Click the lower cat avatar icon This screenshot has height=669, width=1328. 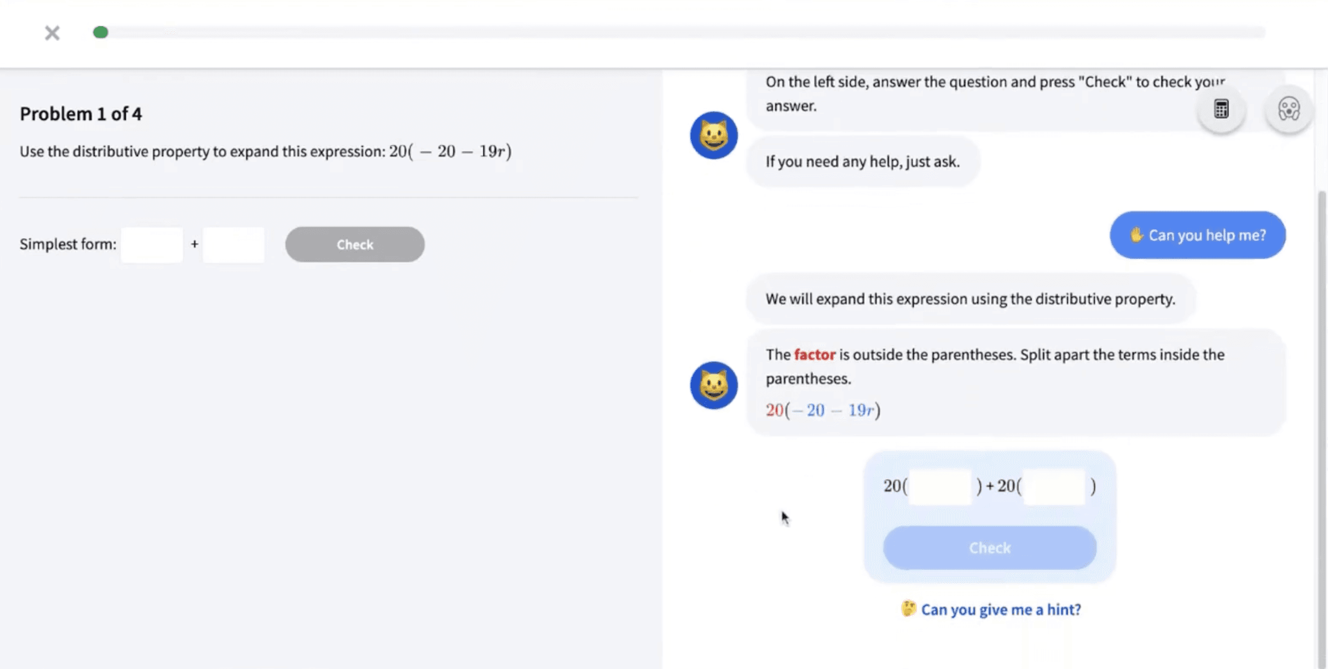713,385
